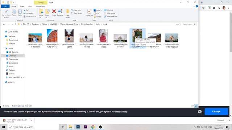Open the New item dropdown
The image size is (232, 130).
tap(76, 10)
